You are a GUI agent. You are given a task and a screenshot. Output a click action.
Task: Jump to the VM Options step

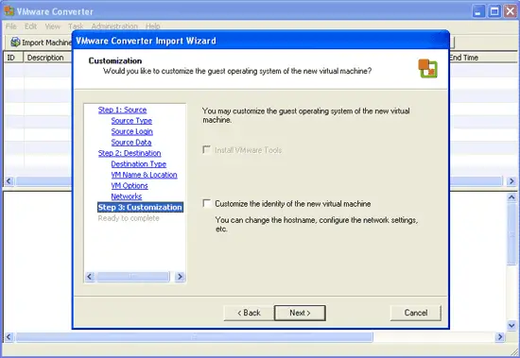pyautogui.click(x=130, y=186)
